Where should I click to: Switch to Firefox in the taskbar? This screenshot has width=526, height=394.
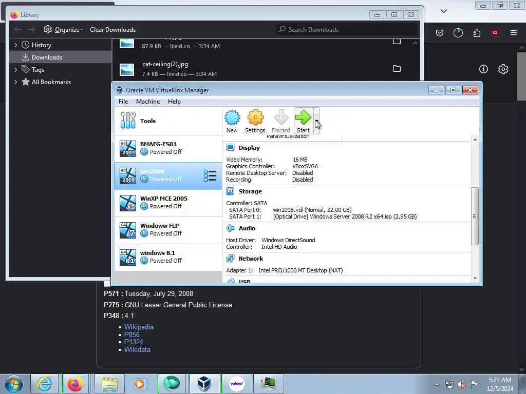coord(76,384)
